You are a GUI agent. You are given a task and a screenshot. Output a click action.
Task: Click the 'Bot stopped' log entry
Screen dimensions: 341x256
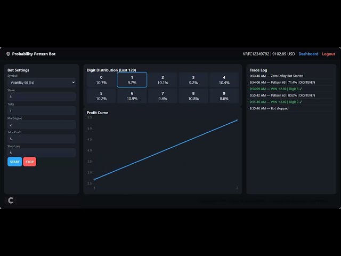coord(291,108)
